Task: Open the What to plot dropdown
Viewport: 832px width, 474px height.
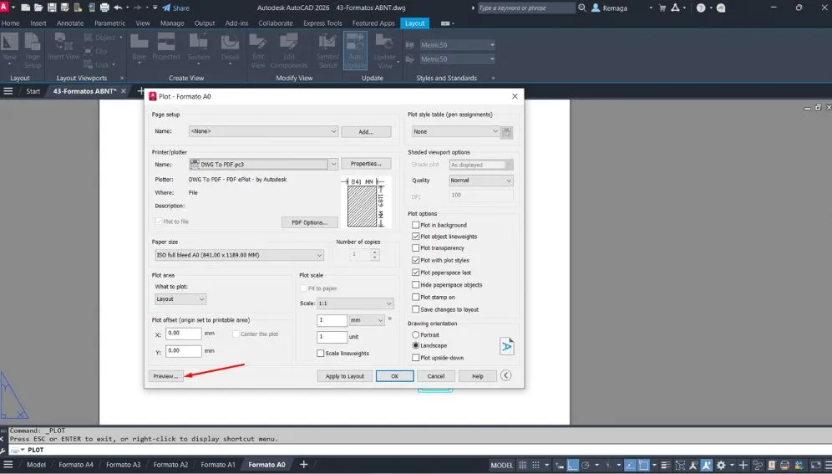Action: [180, 298]
